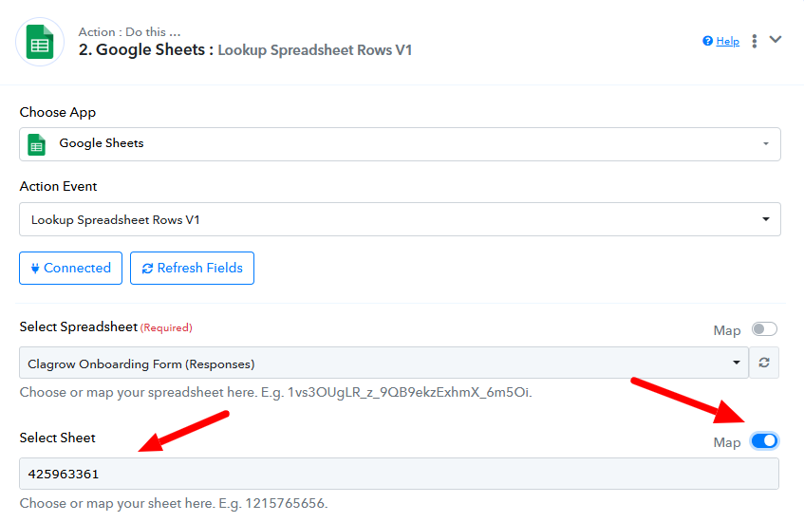Viewport: 804px width, 522px height.
Task: Click the Connected button
Action: (71, 268)
